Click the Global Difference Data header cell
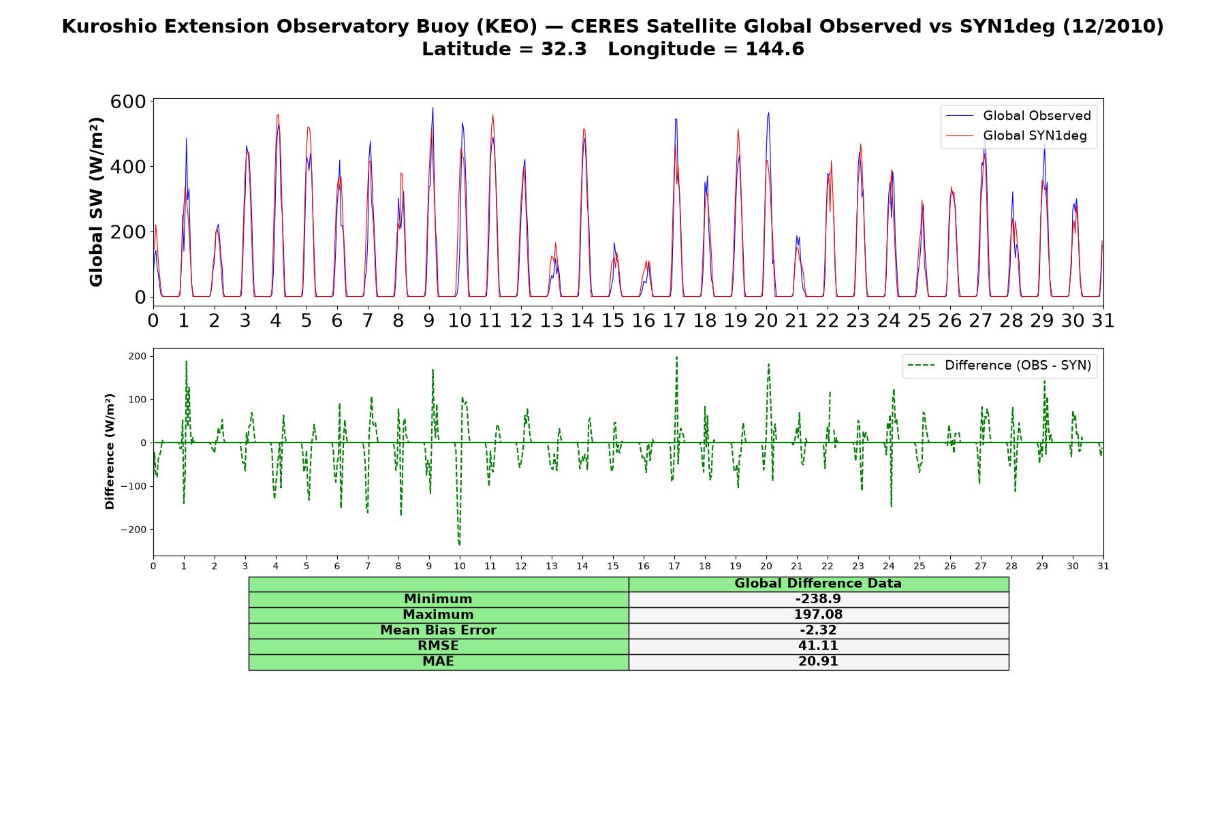The height and width of the screenshot is (817, 1226). coord(818,583)
